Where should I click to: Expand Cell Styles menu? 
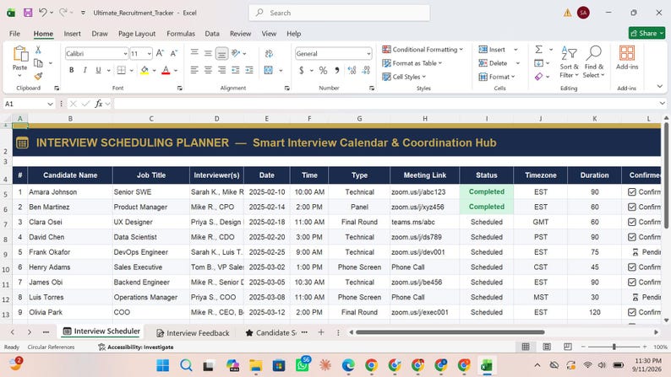point(404,77)
